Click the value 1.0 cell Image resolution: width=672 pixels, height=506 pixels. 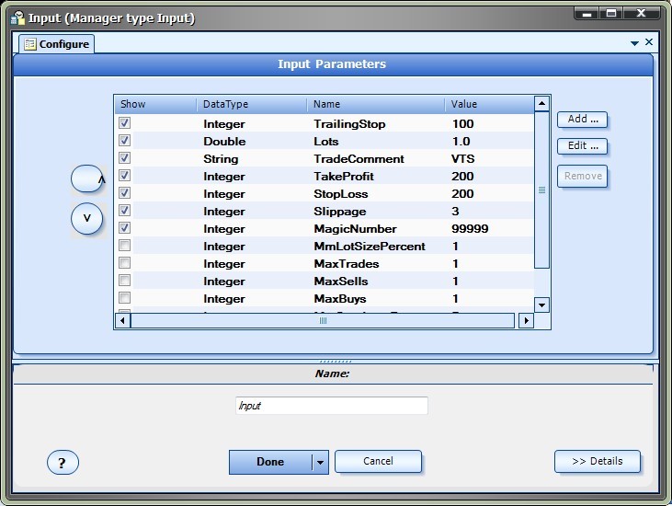(461, 142)
